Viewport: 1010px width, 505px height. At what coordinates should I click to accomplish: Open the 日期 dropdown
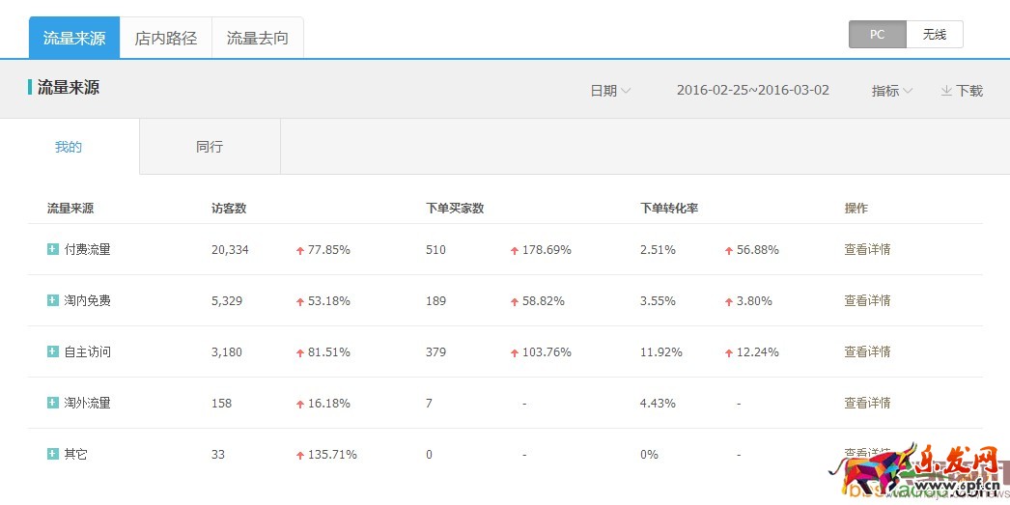pos(610,91)
